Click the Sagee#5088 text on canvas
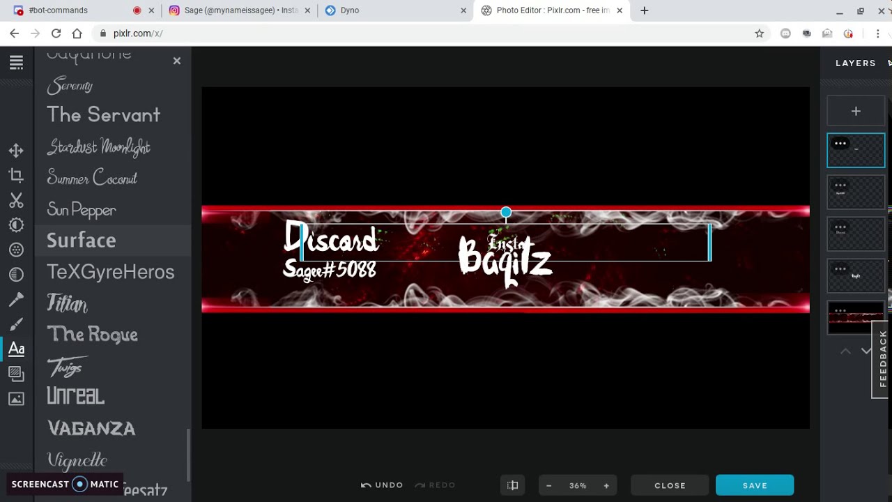 [x=329, y=270]
